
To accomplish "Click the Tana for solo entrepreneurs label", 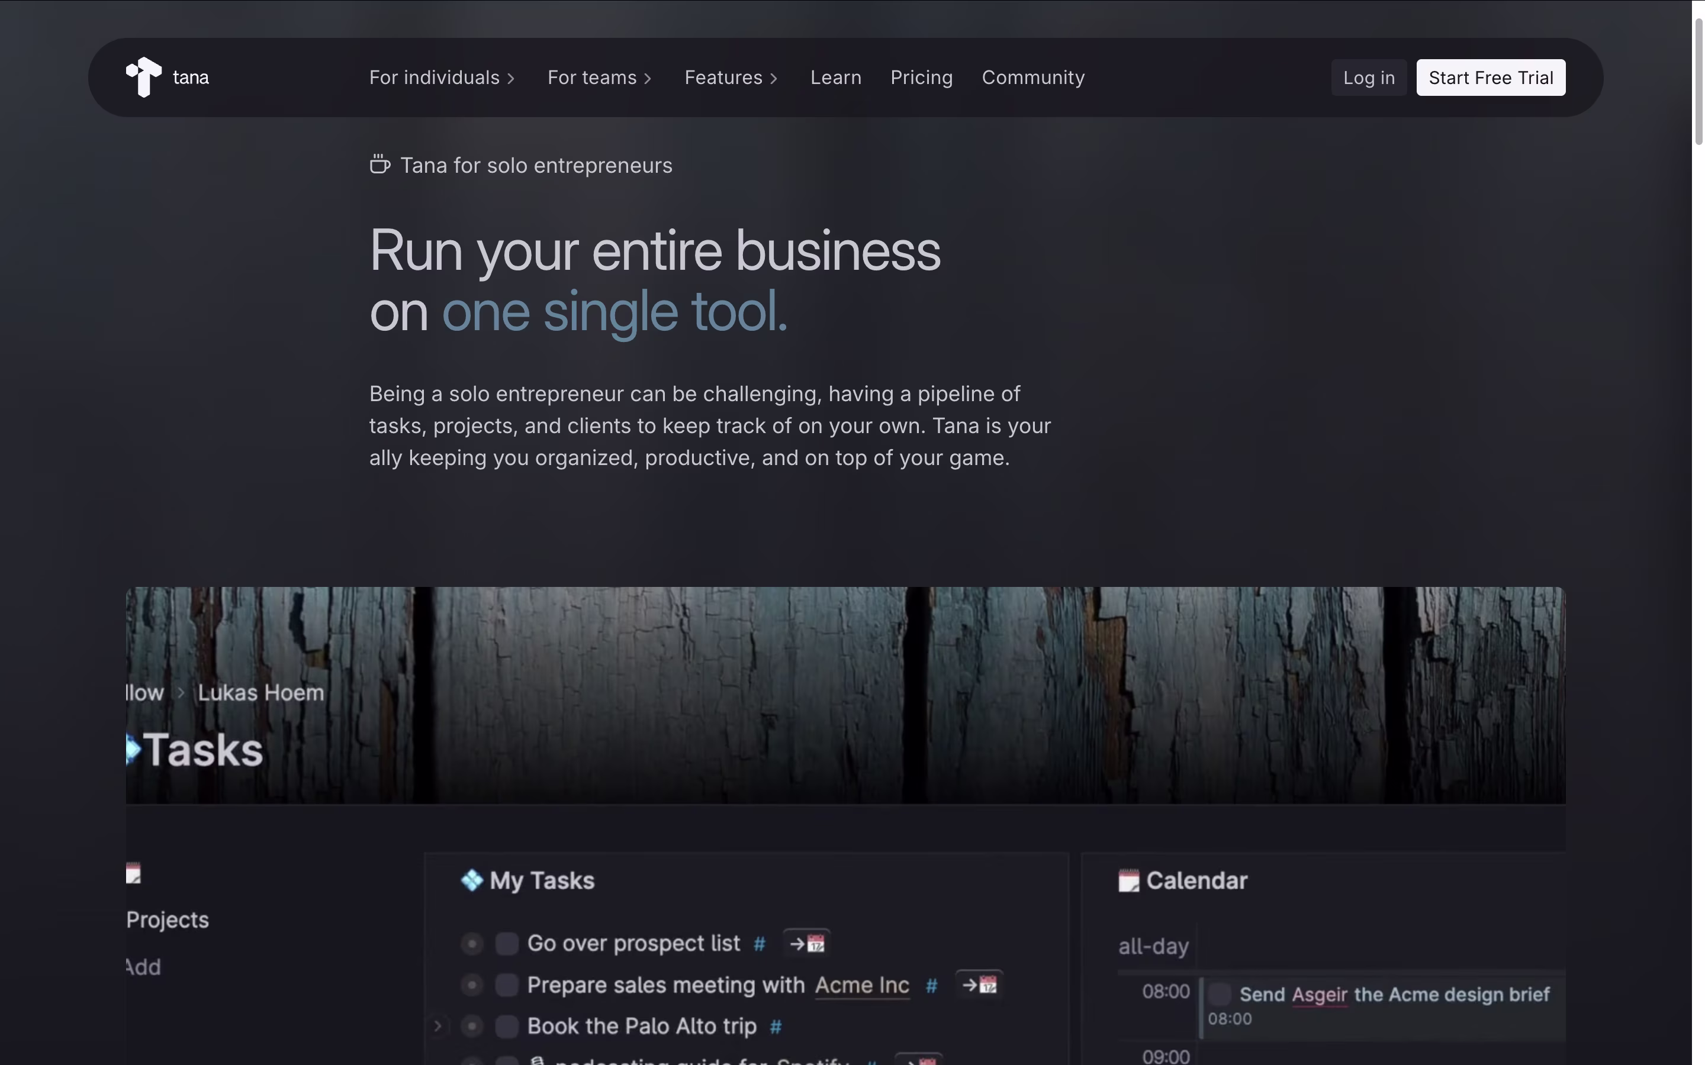I will pyautogui.click(x=536, y=166).
